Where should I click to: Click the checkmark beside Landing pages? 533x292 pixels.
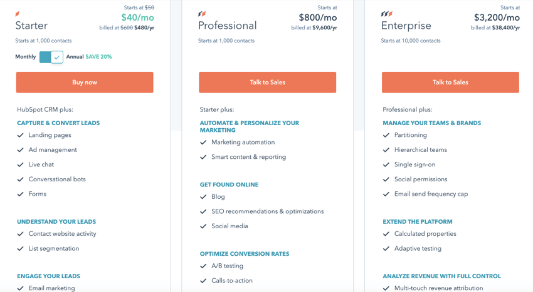pyautogui.click(x=21, y=135)
